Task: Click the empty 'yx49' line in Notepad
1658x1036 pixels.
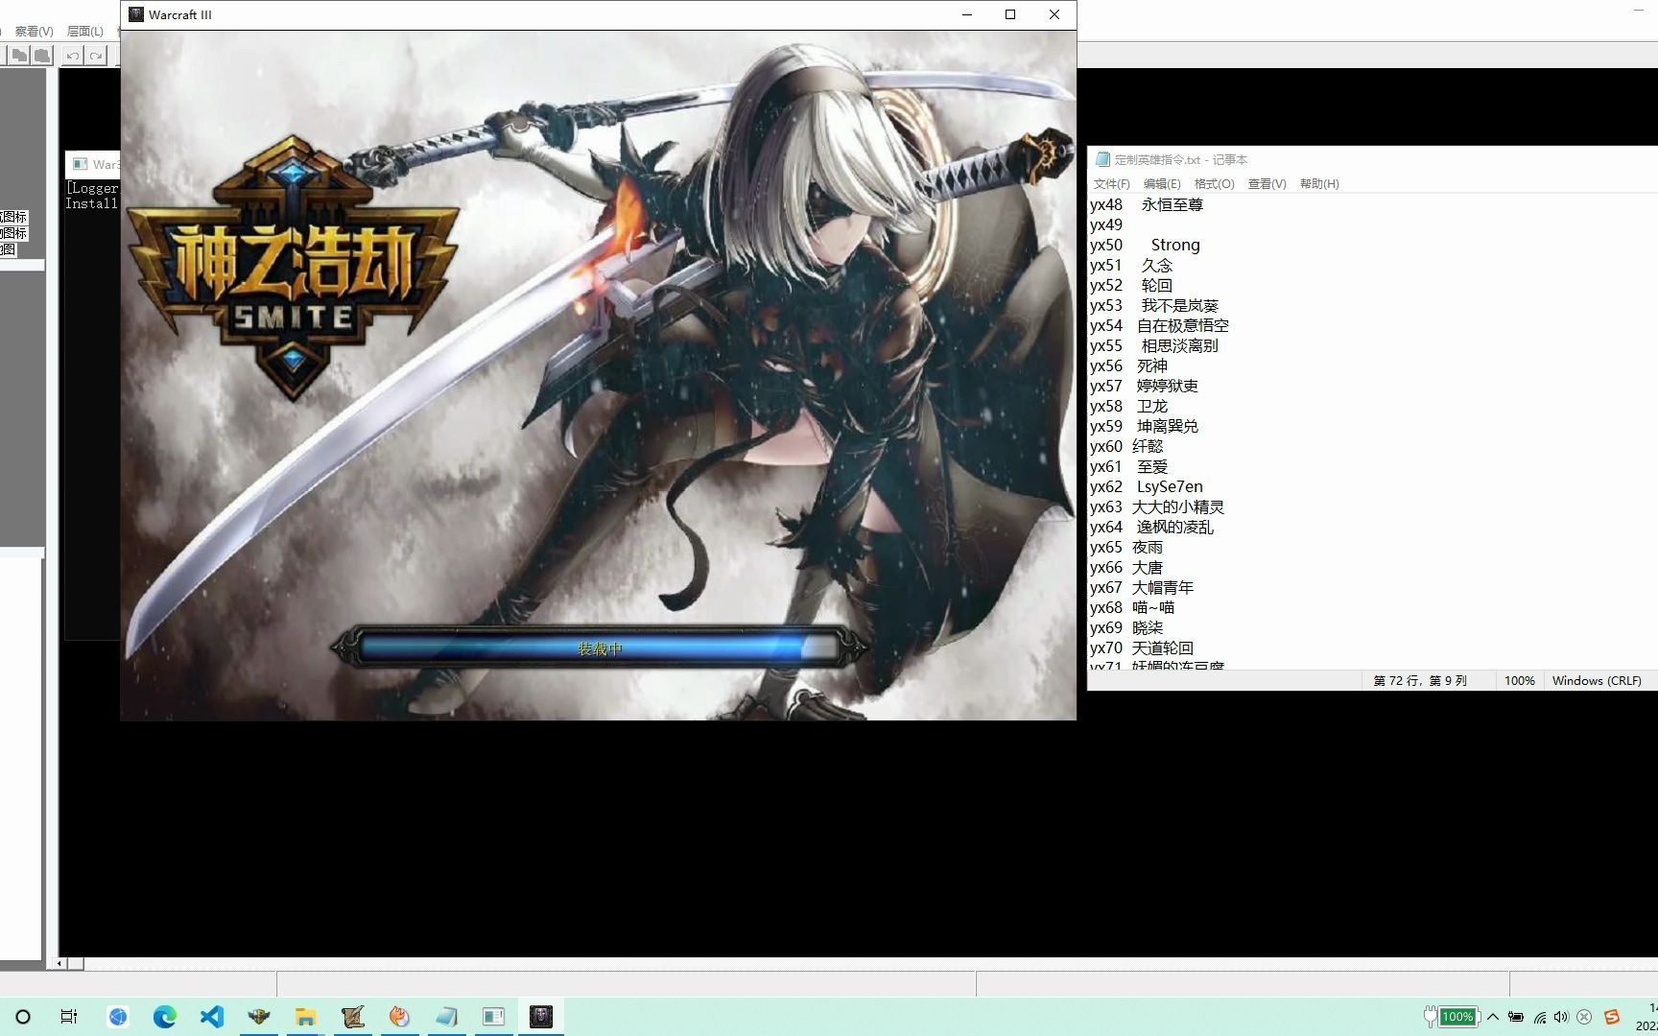Action: pyautogui.click(x=1106, y=224)
